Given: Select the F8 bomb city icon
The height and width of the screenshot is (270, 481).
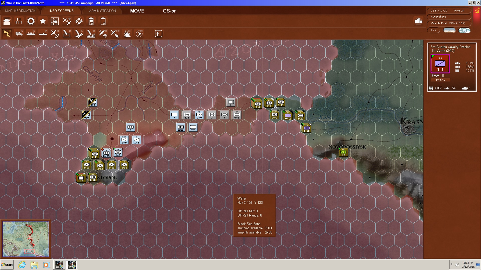Looking at the screenshot, I should pyautogui.click(x=91, y=33).
